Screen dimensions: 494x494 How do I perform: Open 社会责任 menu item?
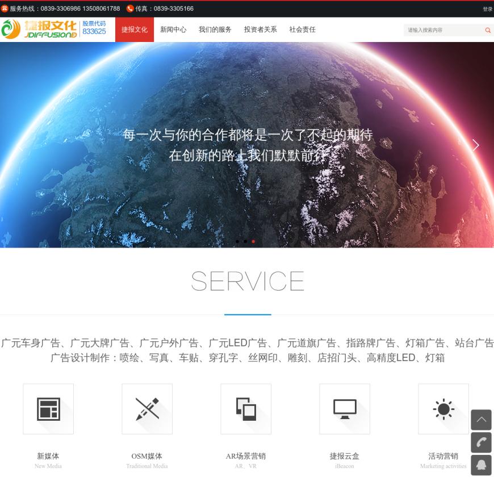(x=303, y=30)
